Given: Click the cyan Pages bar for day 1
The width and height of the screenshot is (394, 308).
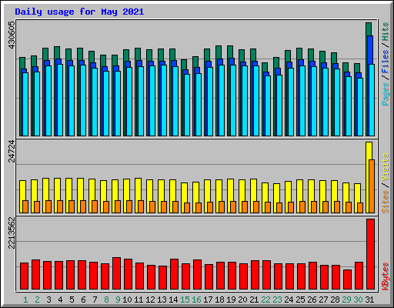Looking at the screenshot, I should [25, 104].
